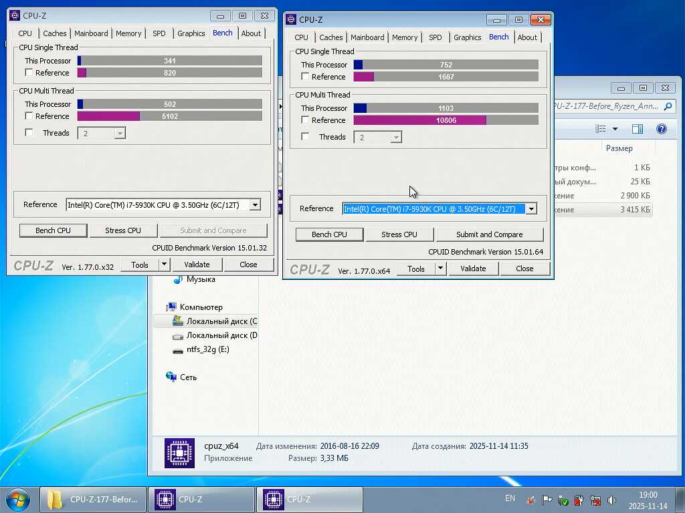Tick the Threads checkbox in x64 window

(305, 136)
